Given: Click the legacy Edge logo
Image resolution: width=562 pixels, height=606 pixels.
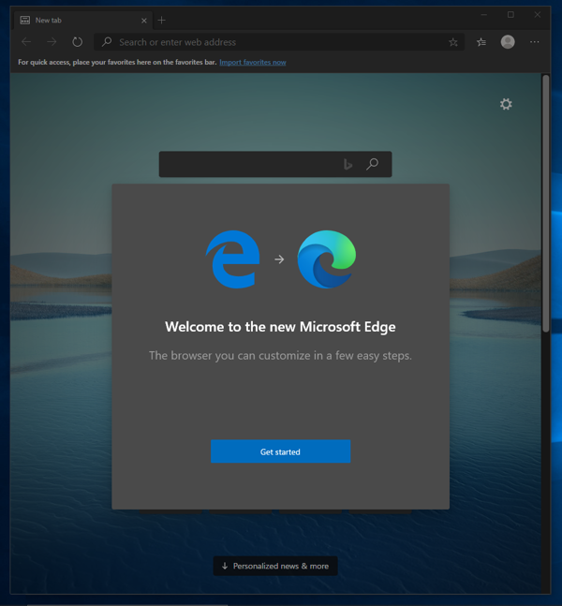Looking at the screenshot, I should pyautogui.click(x=232, y=259).
